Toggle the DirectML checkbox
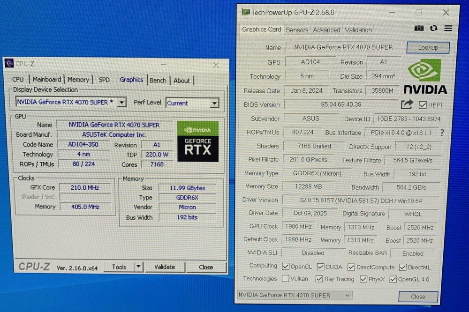Viewport: 469px width, 312px height. 403,267
